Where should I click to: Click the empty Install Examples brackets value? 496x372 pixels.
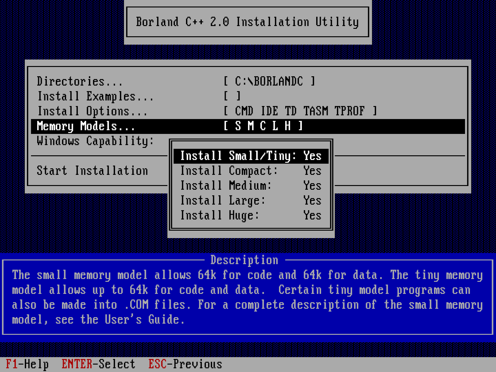(x=232, y=96)
